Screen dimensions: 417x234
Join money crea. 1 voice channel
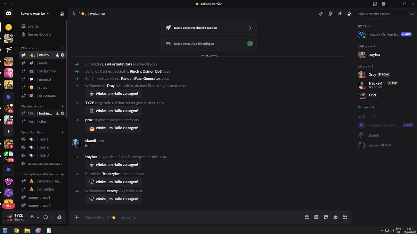[43, 197]
